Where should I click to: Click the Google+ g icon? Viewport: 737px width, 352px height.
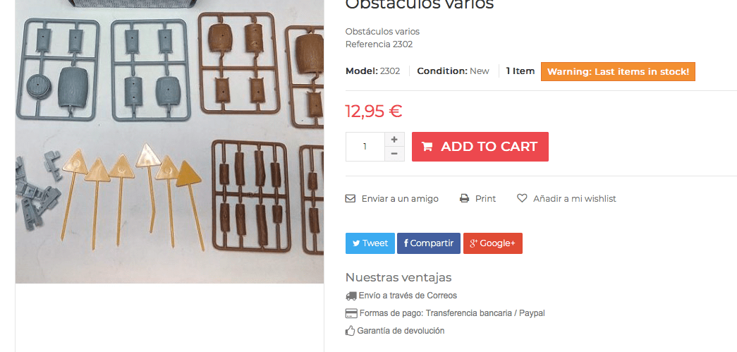[x=474, y=243]
